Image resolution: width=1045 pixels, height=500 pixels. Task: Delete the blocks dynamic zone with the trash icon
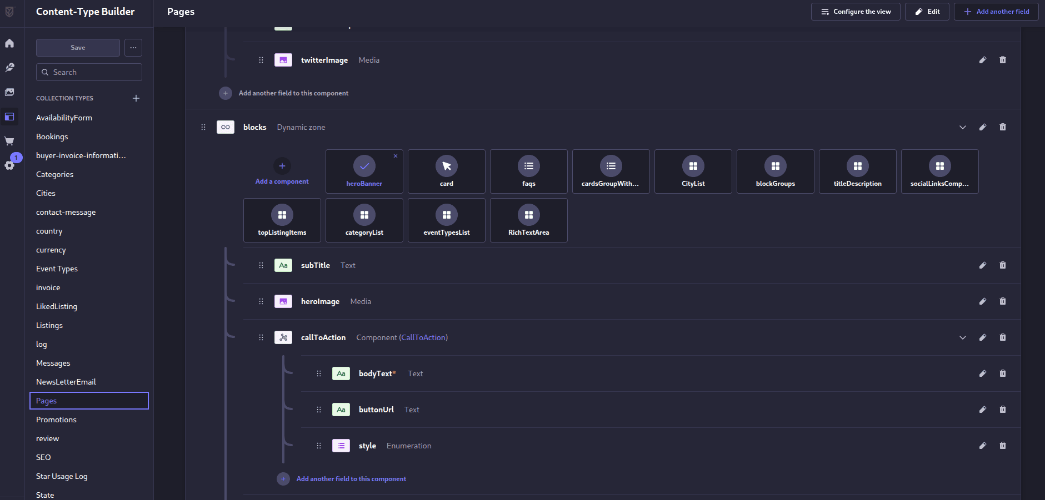pos(1003,127)
